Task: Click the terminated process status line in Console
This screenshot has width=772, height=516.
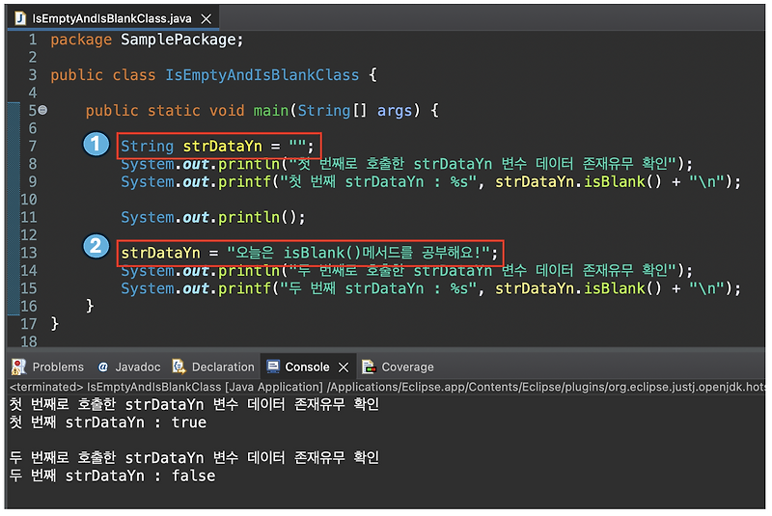Action: [x=387, y=388]
